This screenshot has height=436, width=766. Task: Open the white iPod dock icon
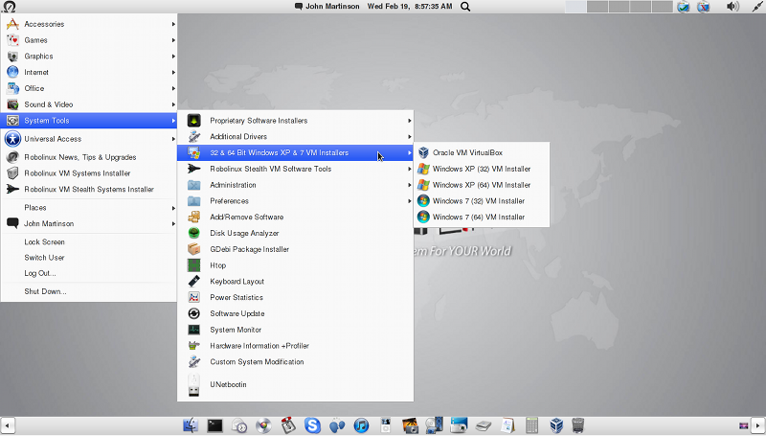386,425
